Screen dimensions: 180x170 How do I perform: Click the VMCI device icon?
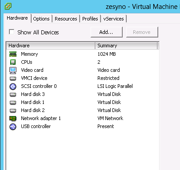click(13, 79)
